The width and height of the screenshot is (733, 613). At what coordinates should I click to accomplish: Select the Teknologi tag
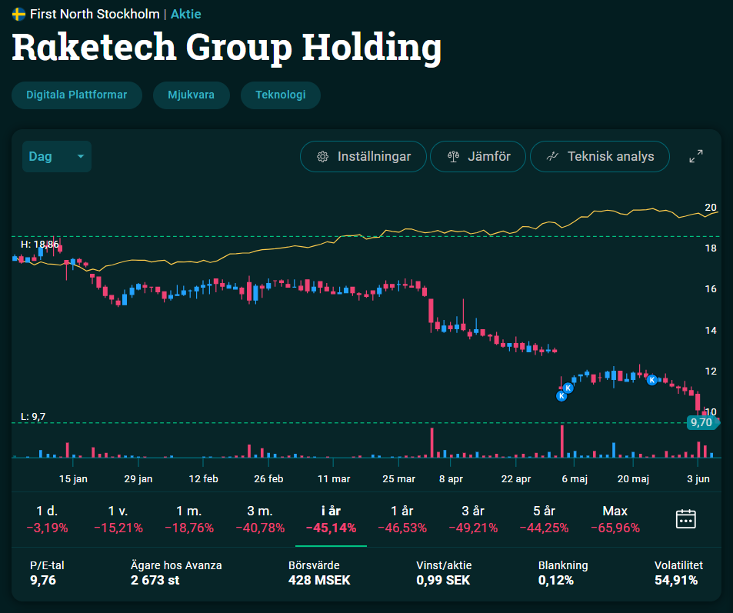click(x=281, y=95)
